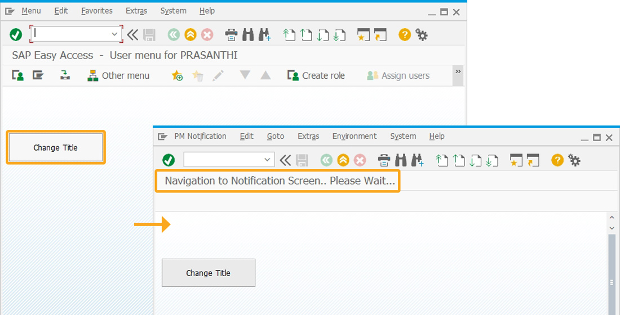Open Customize Layout gears in SAP Easy Access

(x=422, y=35)
